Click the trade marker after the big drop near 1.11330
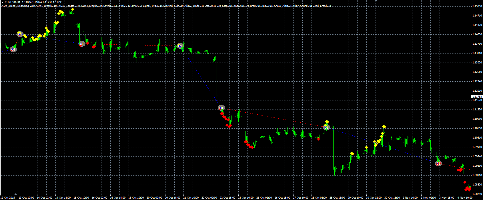This screenshot has height=200, width=483. click(221, 108)
